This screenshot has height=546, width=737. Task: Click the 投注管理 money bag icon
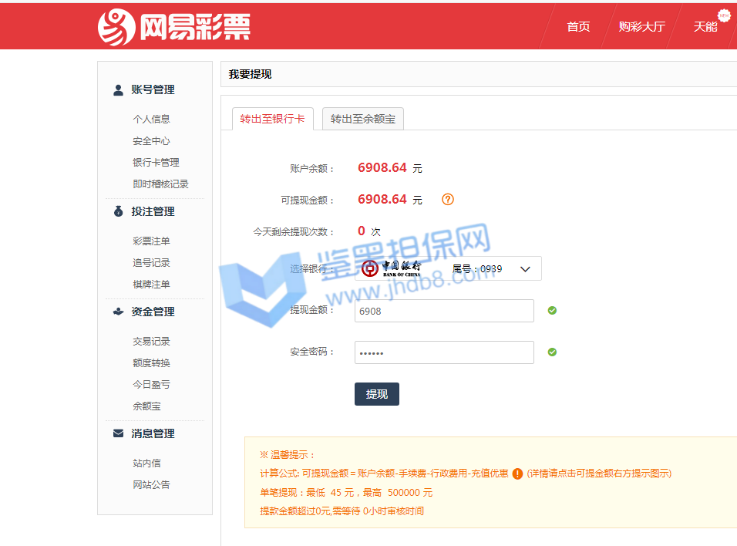[118, 211]
